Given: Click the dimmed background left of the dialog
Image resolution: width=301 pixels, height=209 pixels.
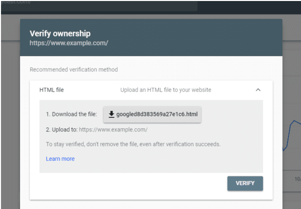Looking at the screenshot, I should pyautogui.click(x=11, y=115).
